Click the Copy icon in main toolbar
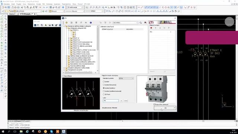This screenshot has height=134, width=238. (x=25, y=7)
